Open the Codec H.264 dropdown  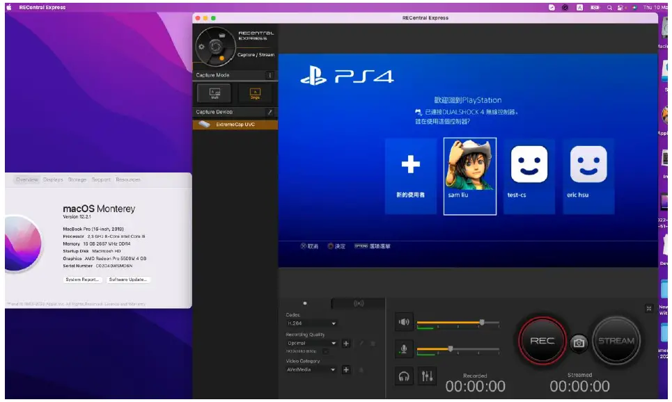311,323
